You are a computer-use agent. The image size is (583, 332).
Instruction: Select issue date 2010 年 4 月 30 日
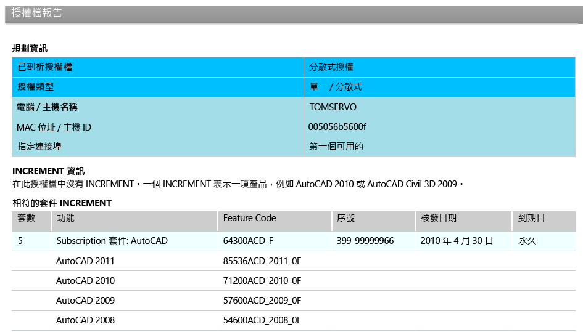pos(457,241)
